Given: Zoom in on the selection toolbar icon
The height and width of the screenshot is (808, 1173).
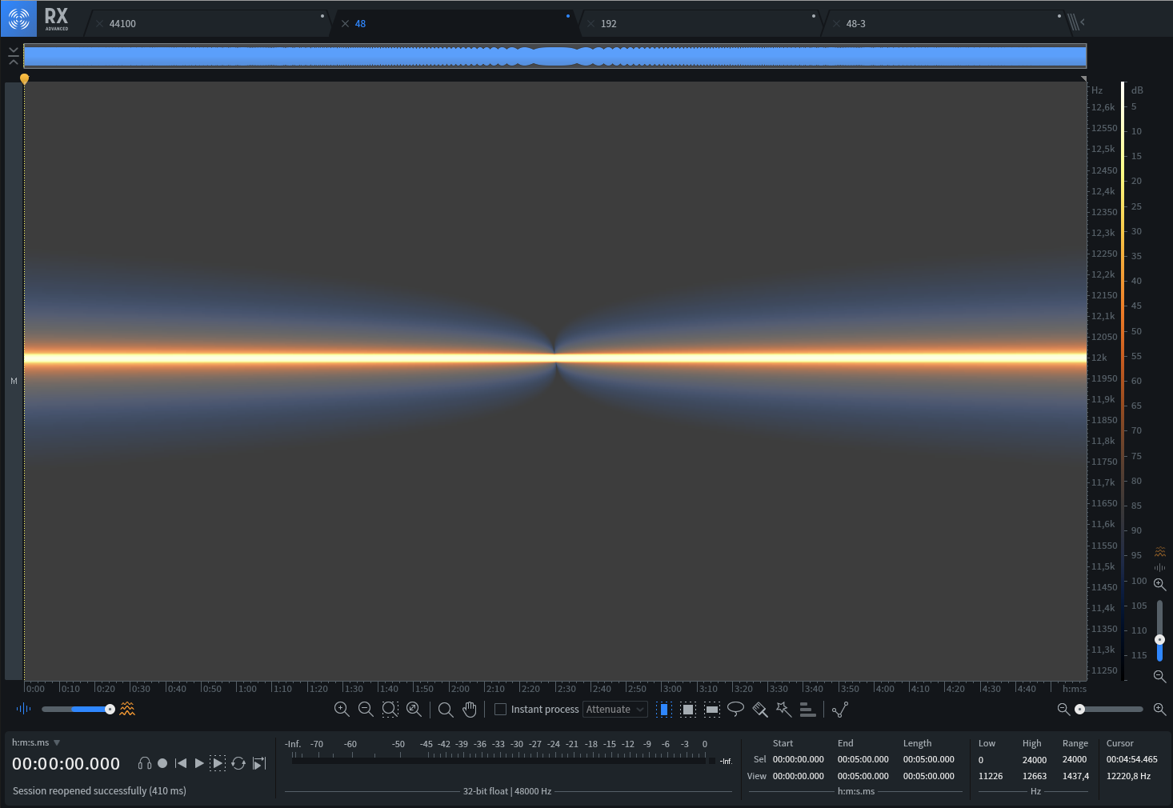Looking at the screenshot, I should (x=342, y=709).
